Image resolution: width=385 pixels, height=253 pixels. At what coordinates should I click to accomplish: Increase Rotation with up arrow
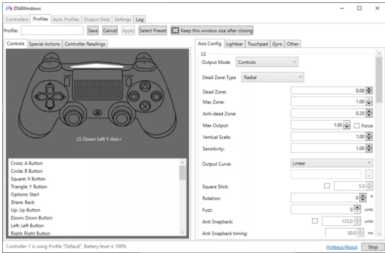tap(363, 196)
